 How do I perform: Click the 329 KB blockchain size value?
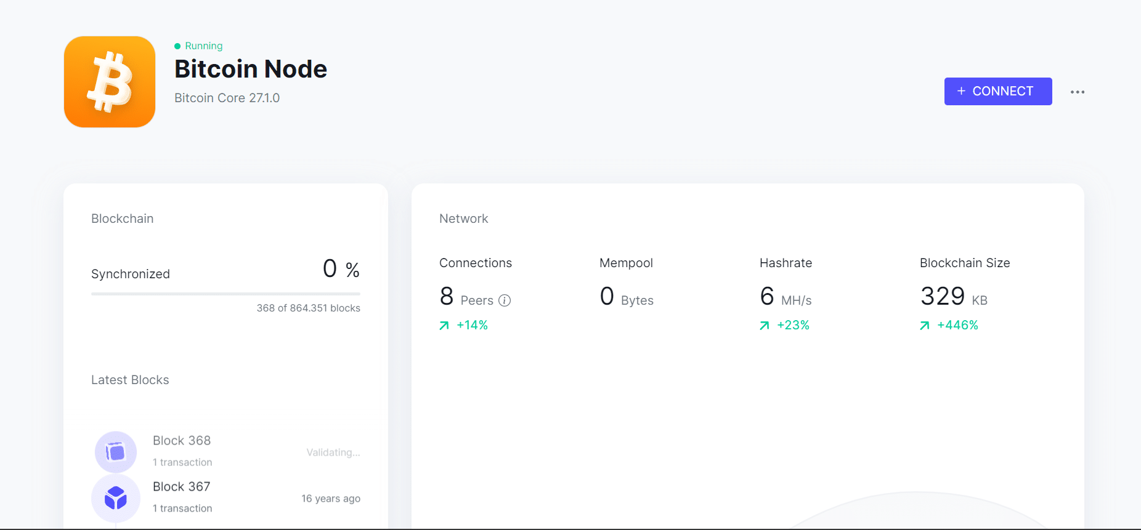(x=954, y=297)
